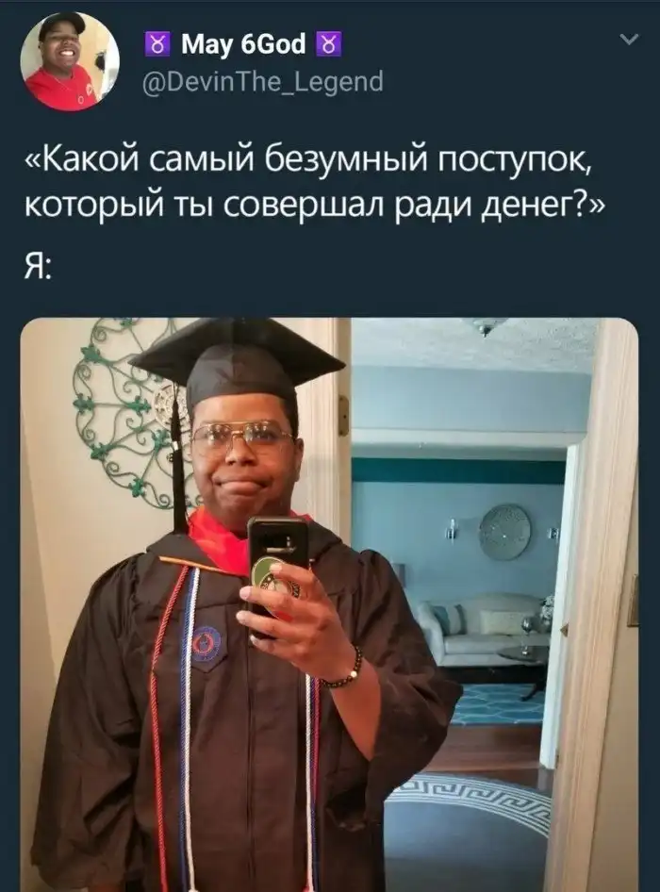Click the display name May 6God
660x892 pixels.
click(x=243, y=43)
